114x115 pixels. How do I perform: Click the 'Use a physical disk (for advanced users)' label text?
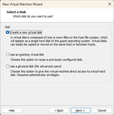click(36, 66)
